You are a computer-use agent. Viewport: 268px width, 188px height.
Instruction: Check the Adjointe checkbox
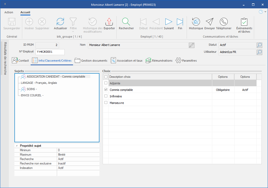pyautogui.click(x=106, y=83)
